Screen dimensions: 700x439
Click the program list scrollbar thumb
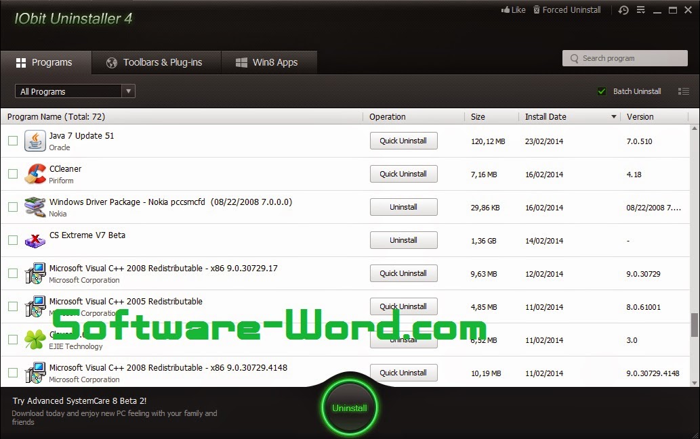tap(694, 325)
